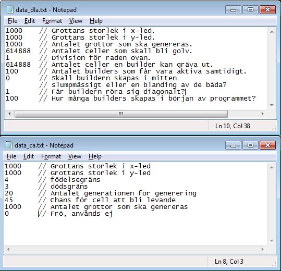The height and width of the screenshot is (271, 281).
Task: Close the data_dla.txt Notepad window
Action: tap(267, 10)
